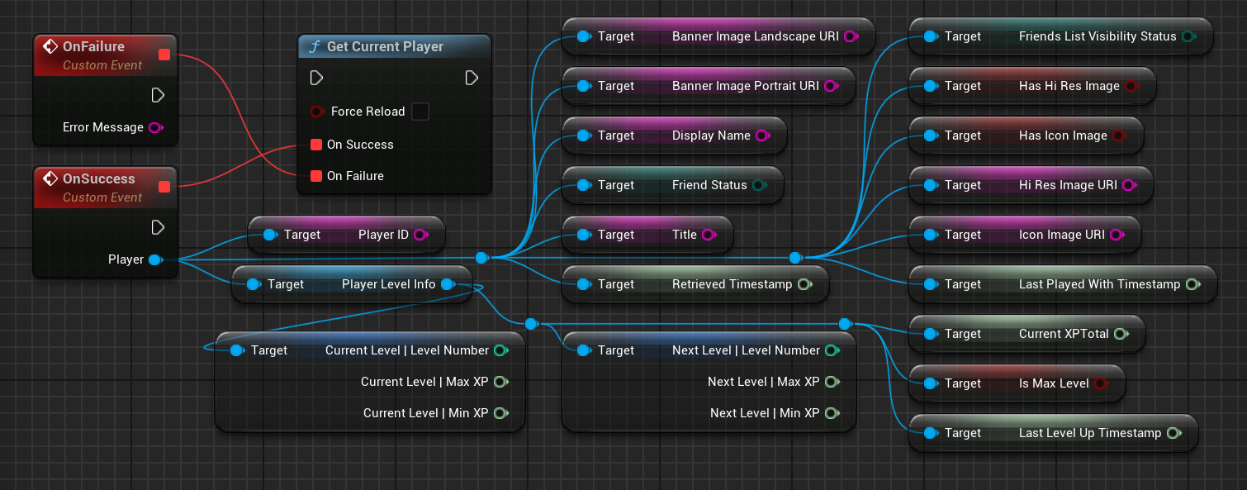Click the On Success delegate input pin
This screenshot has height=490, width=1247.
316,145
